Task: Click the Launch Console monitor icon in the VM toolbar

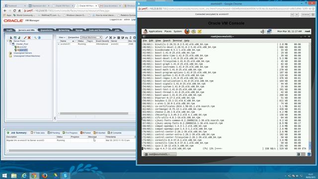Action: (123, 38)
